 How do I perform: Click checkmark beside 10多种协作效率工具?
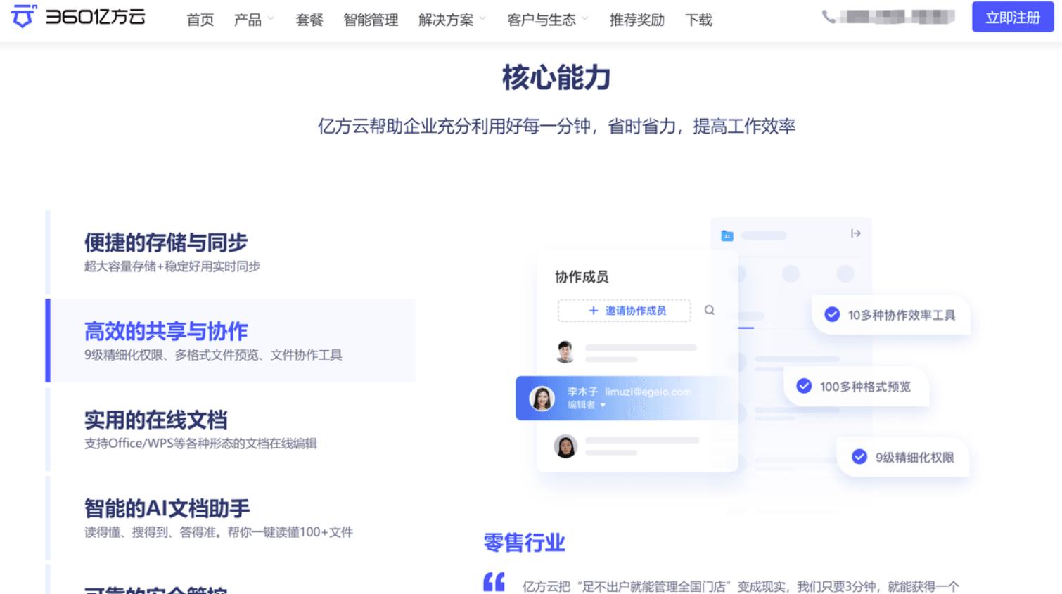(832, 314)
